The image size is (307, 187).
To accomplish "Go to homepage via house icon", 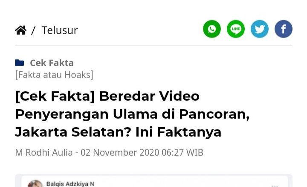I will [21, 30].
